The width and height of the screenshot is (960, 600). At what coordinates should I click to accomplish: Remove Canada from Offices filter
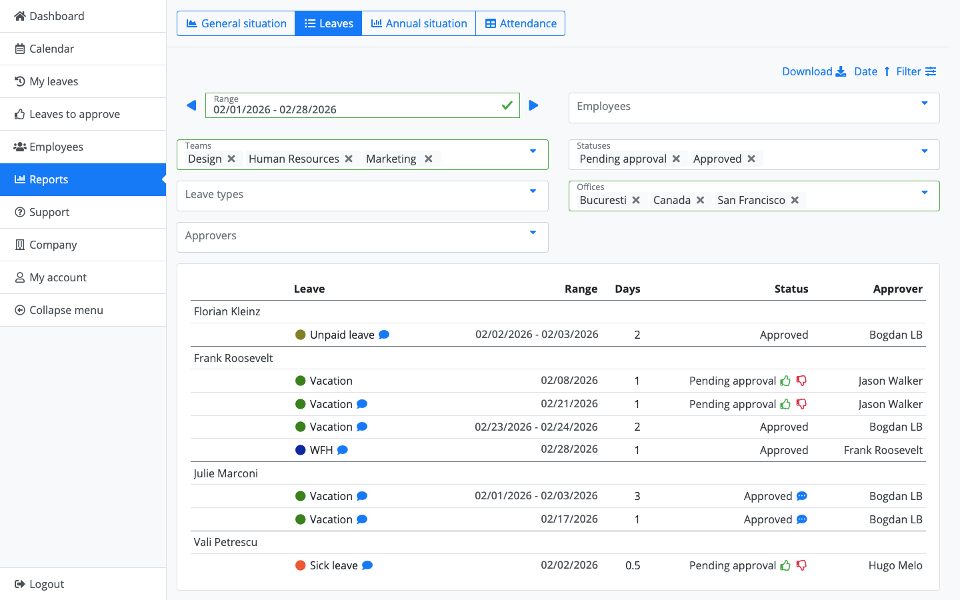click(x=700, y=200)
